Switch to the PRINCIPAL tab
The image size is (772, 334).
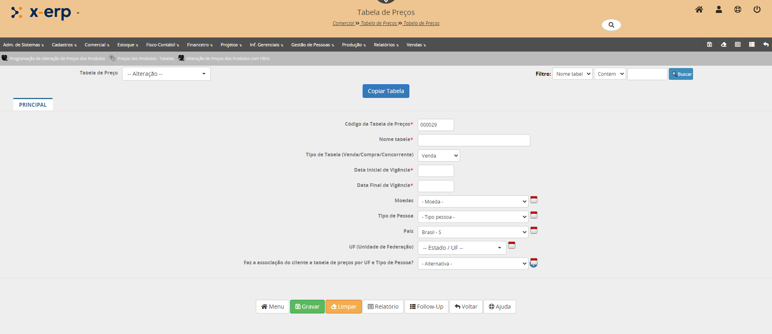33,105
